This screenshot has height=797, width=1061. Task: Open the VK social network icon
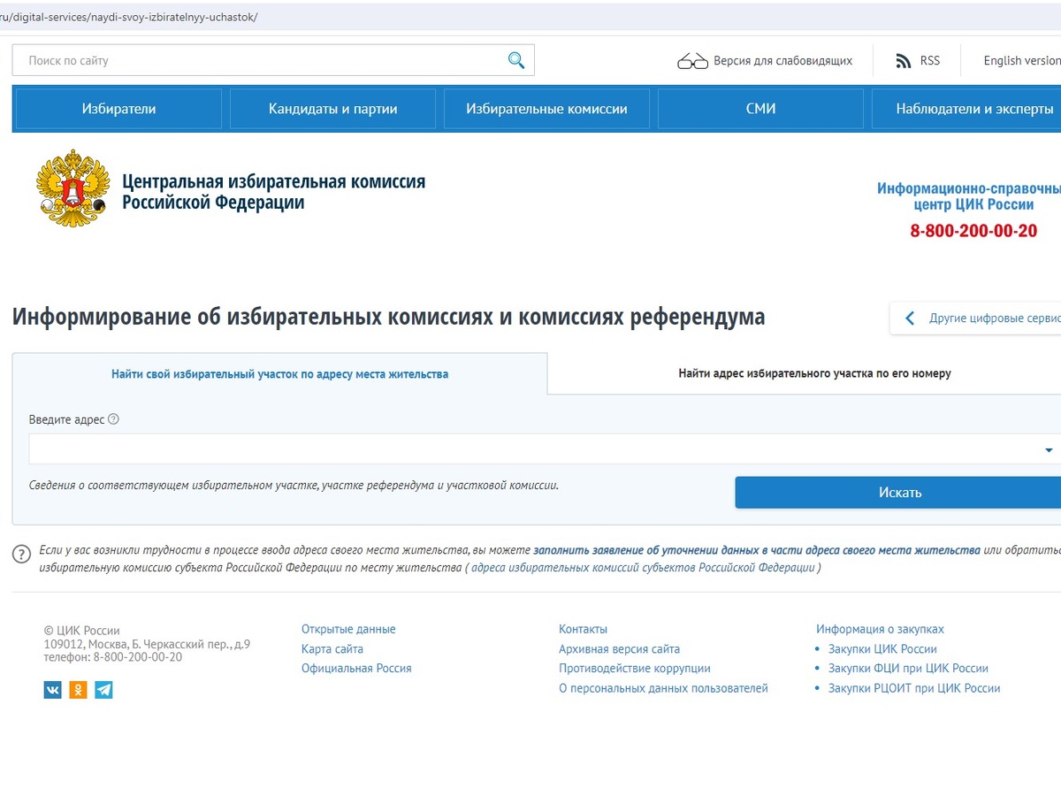tap(53, 690)
